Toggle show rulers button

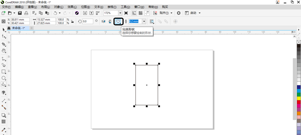click(134, 13)
